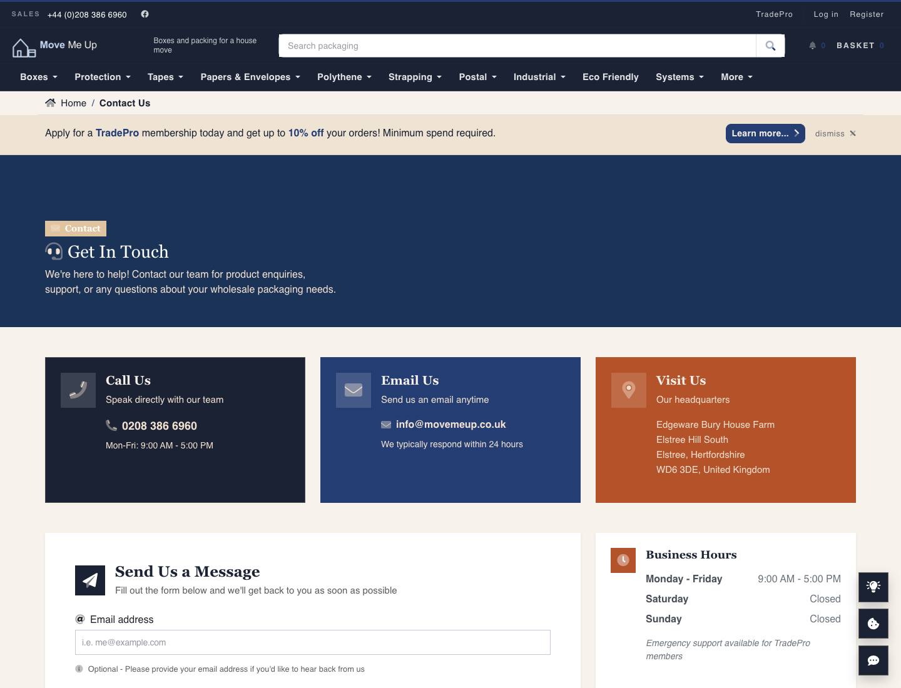This screenshot has width=901, height=688.
Task: Expand the Protection dropdown
Action: click(x=103, y=77)
